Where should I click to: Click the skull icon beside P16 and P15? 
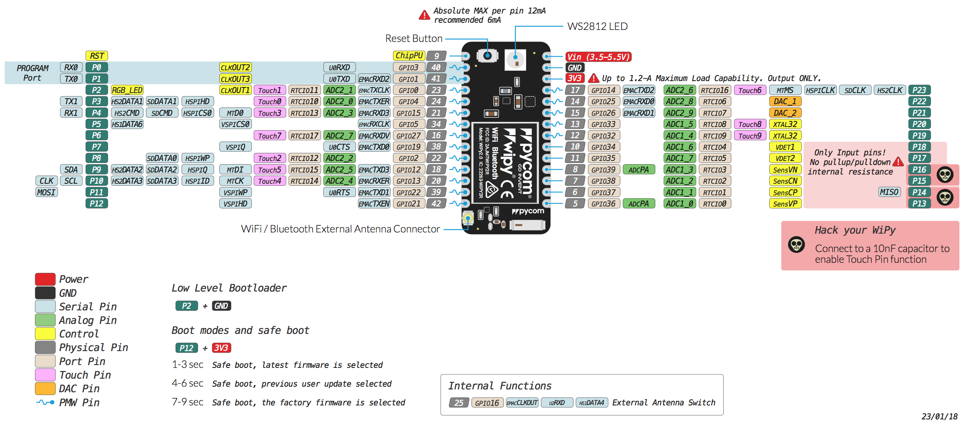click(945, 175)
